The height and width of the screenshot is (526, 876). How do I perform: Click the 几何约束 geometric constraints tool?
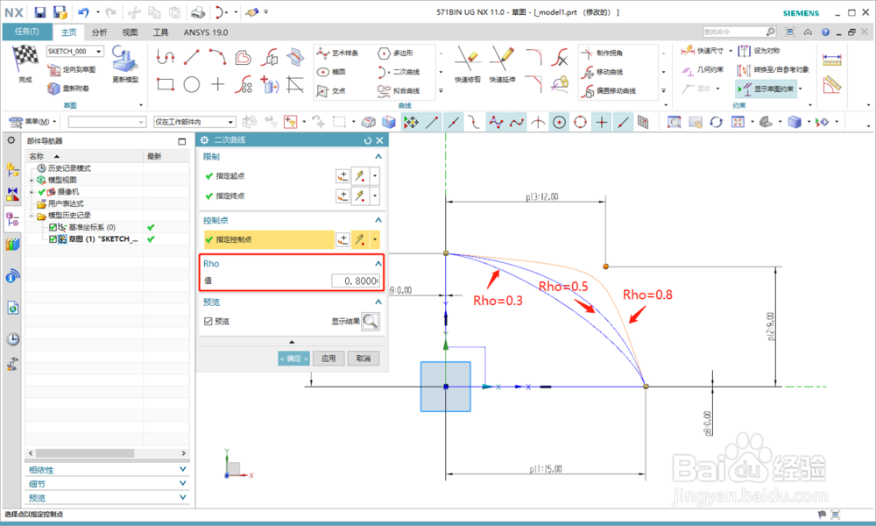pos(703,70)
